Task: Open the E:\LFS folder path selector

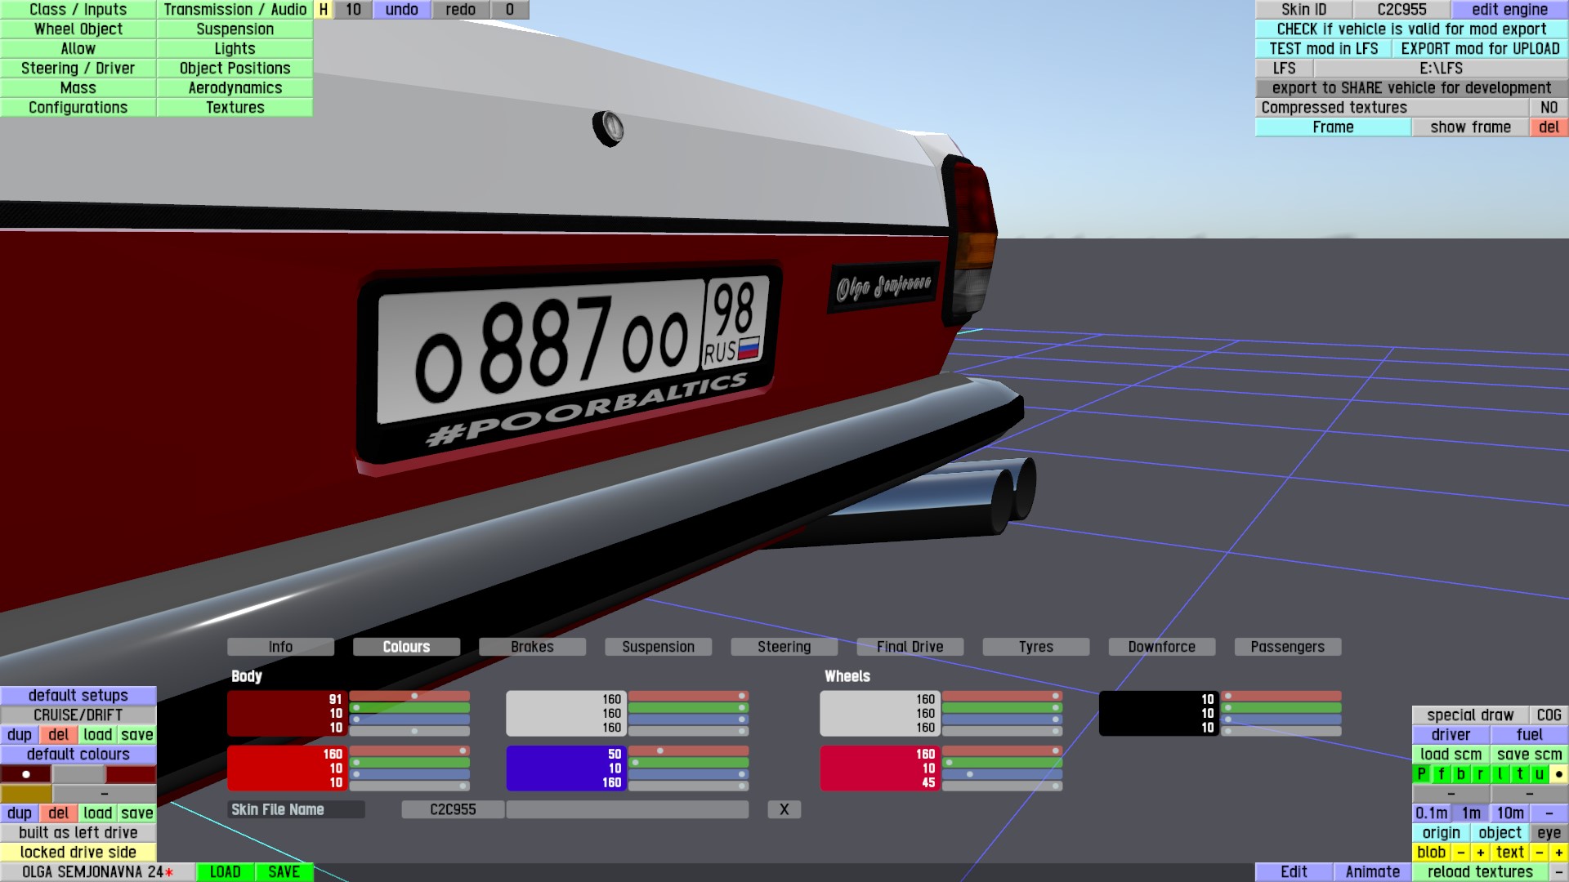Action: 1441,68
